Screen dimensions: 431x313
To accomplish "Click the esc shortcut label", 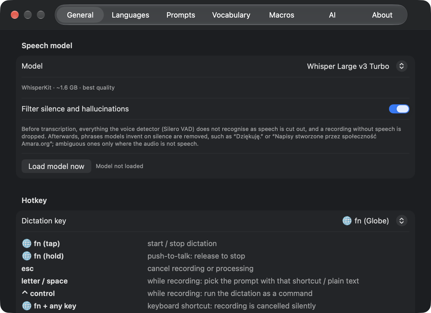I will [x=28, y=268].
